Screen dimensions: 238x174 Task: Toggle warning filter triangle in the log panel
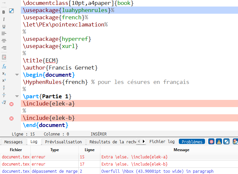tap(219, 142)
